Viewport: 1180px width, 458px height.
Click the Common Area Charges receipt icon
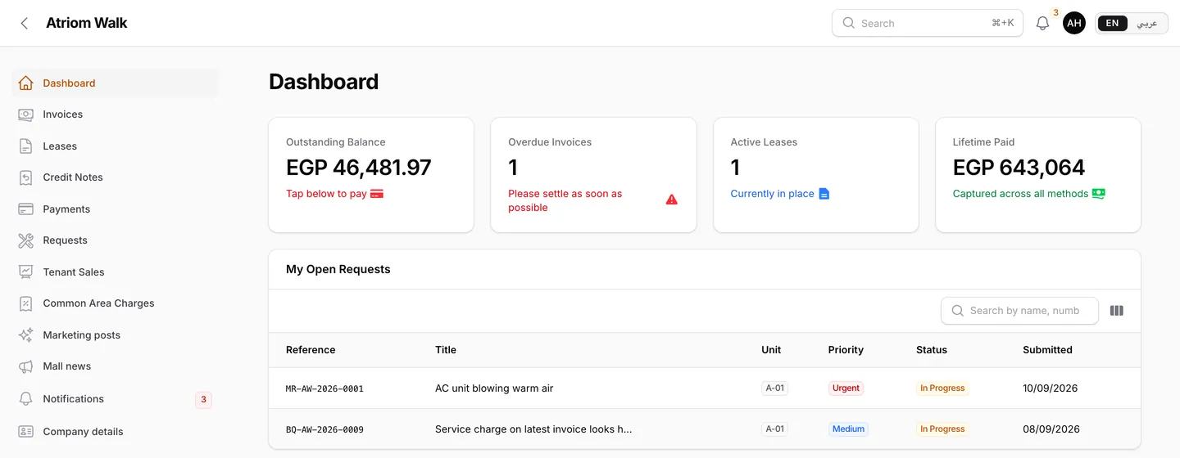click(x=26, y=303)
